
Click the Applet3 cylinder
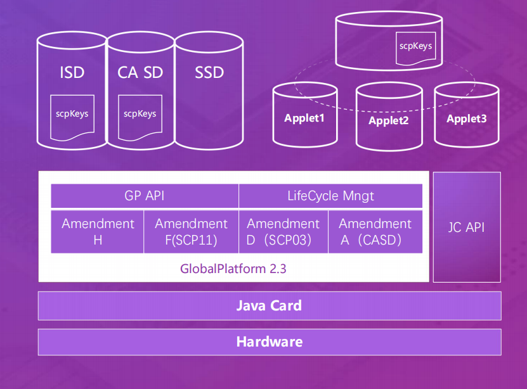click(466, 118)
